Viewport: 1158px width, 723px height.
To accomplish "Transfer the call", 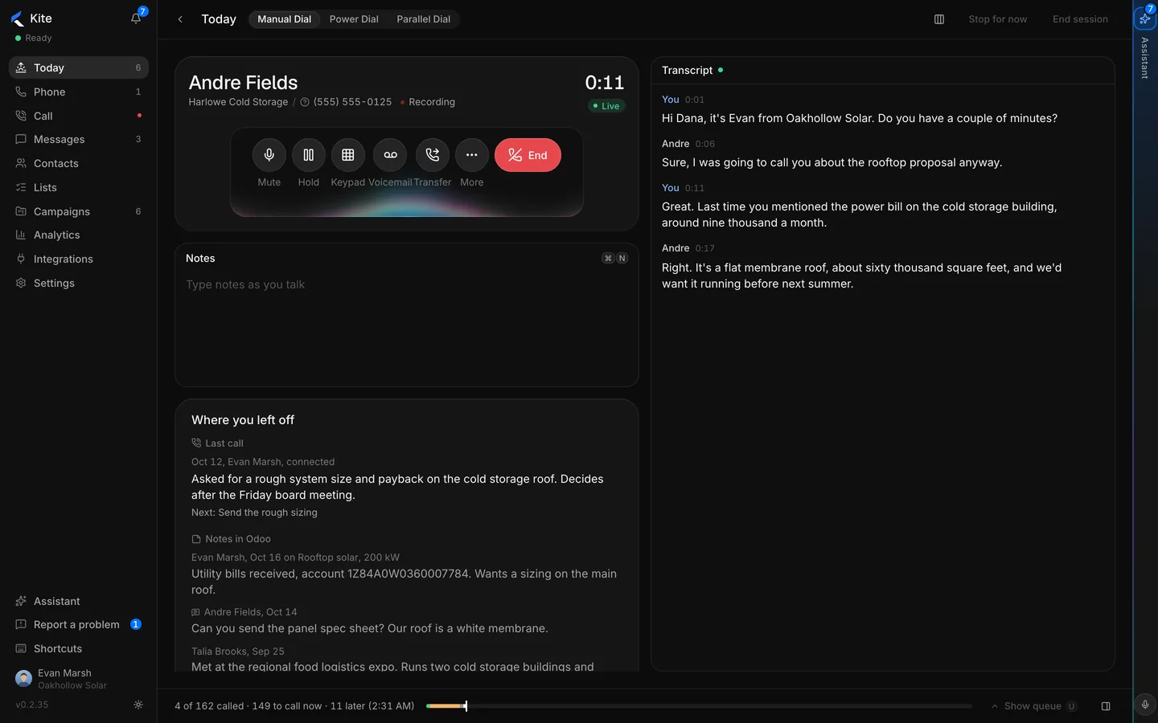I will 433,155.
